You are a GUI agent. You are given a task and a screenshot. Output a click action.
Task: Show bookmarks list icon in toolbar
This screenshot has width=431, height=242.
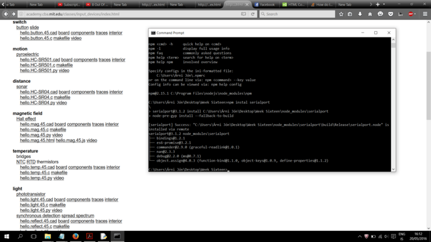[350, 14]
